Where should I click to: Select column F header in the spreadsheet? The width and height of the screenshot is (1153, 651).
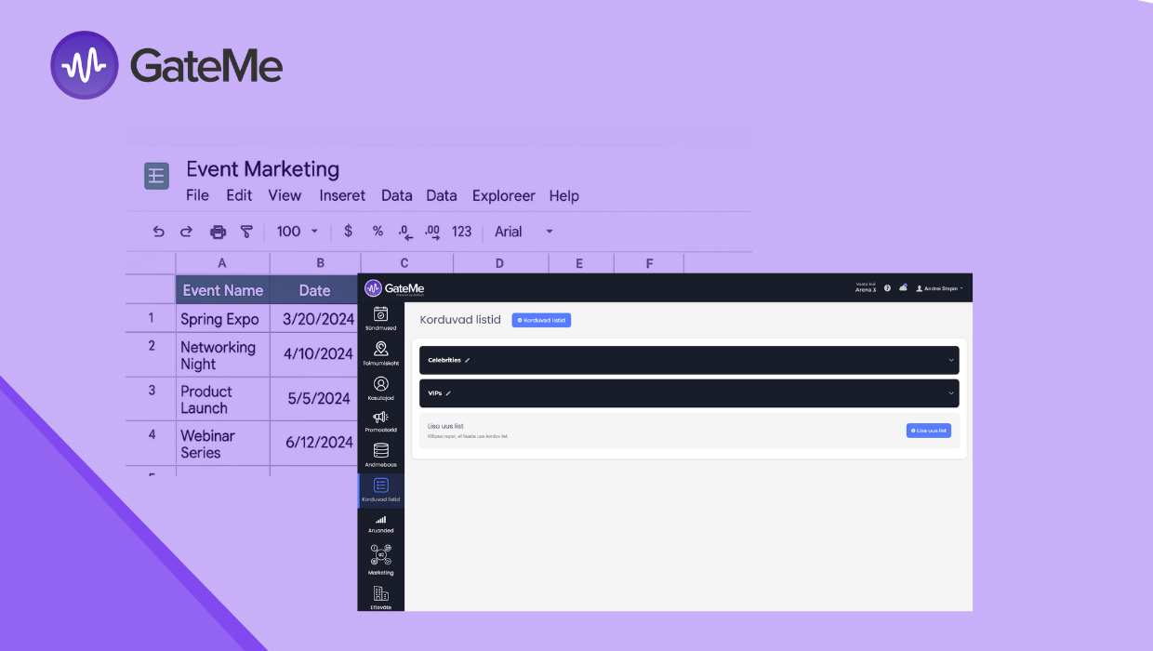[x=649, y=263]
